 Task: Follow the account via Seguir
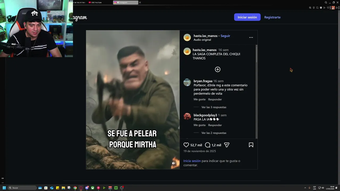(225, 36)
